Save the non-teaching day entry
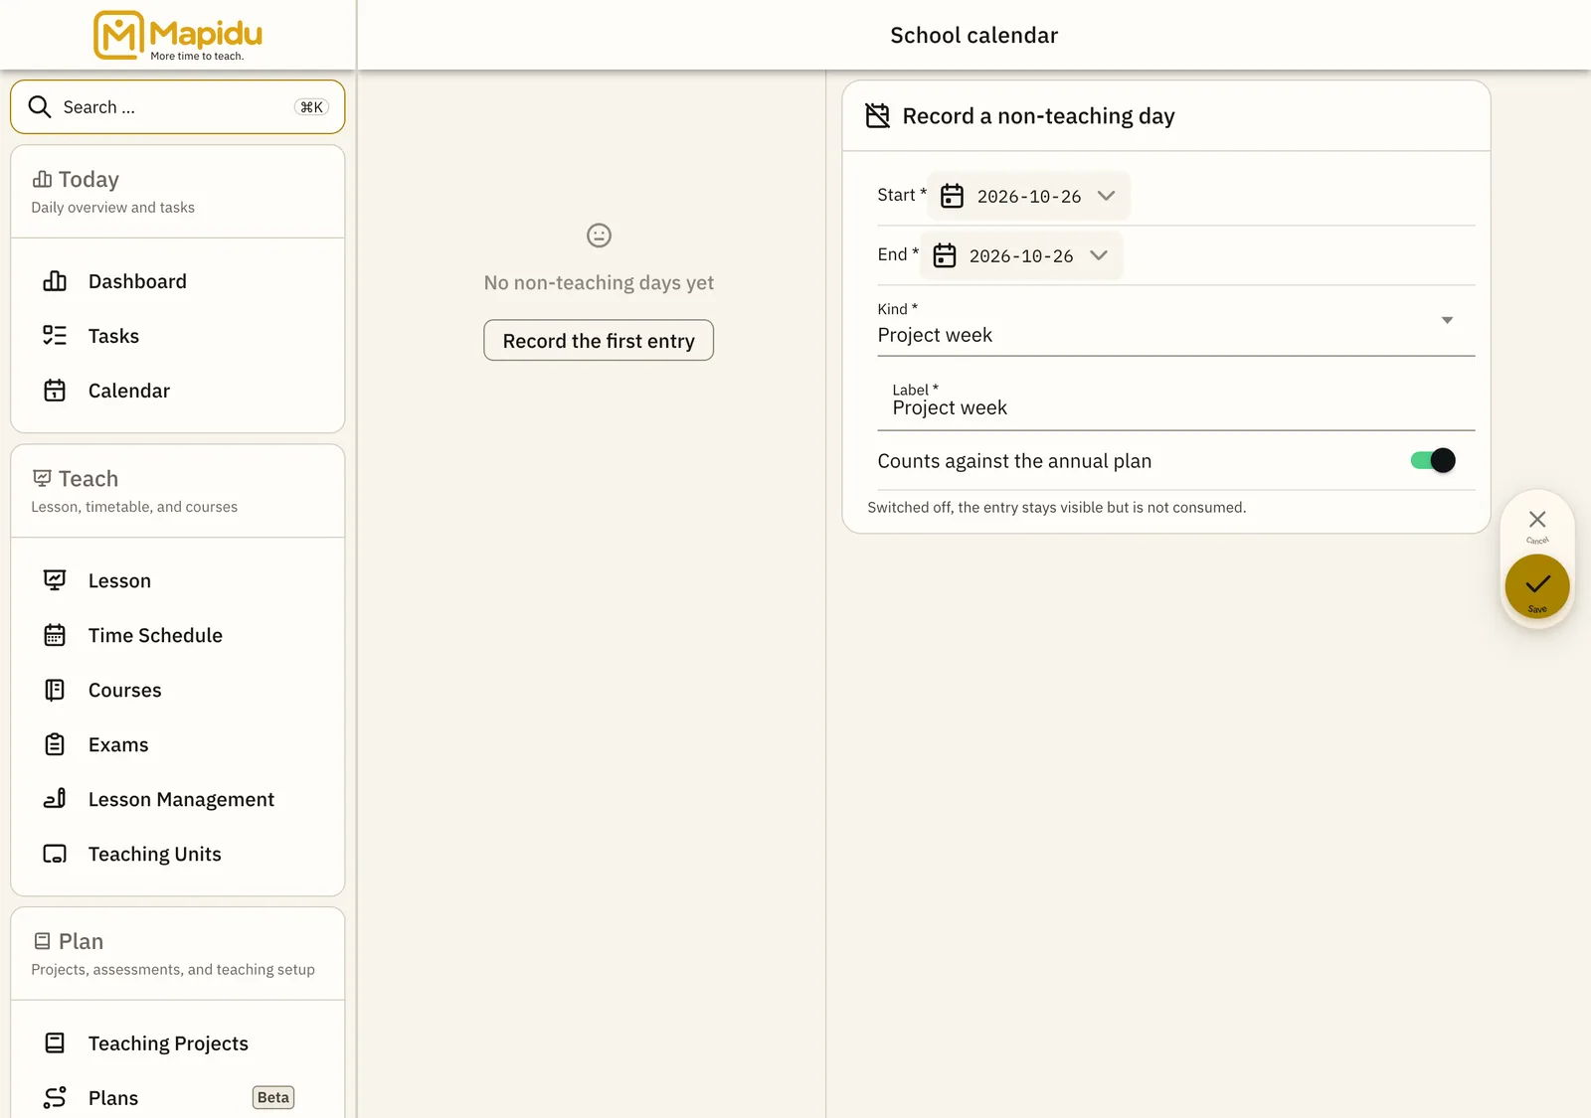This screenshot has height=1118, width=1591. pos(1537,586)
